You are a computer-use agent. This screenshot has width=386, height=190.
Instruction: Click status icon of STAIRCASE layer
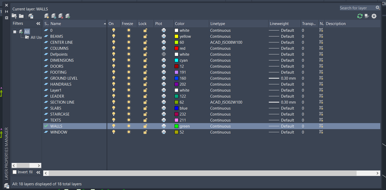click(x=46, y=114)
